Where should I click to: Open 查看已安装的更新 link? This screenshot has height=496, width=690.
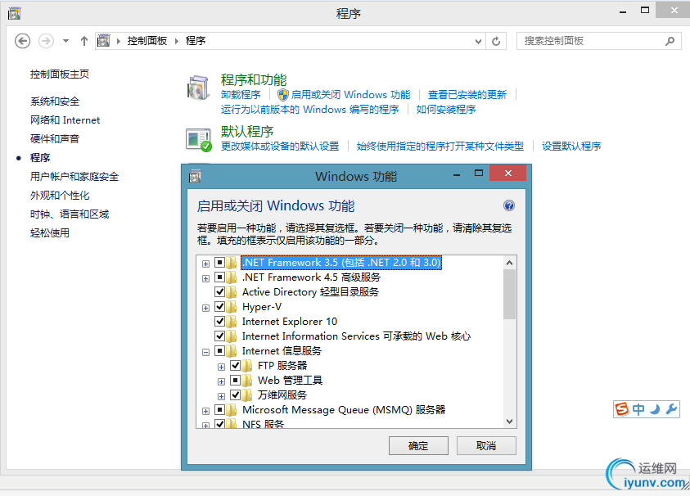click(x=467, y=95)
